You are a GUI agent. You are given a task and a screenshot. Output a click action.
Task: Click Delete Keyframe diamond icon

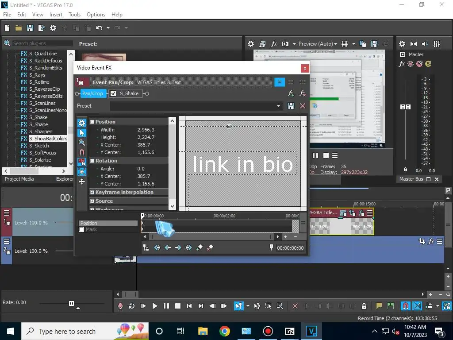(x=210, y=247)
